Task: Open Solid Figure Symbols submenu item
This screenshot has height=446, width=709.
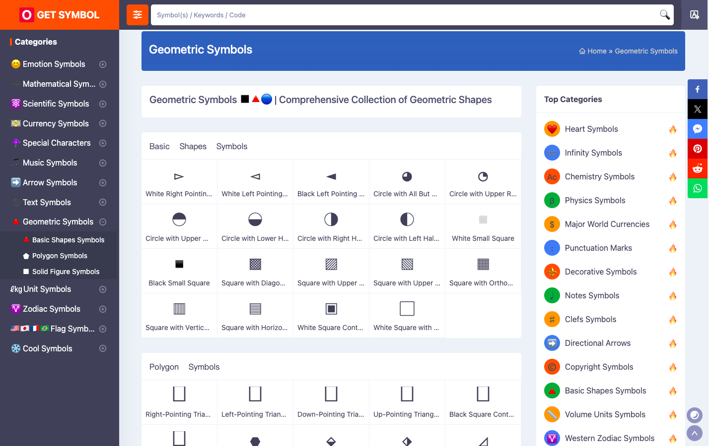Action: click(x=66, y=272)
